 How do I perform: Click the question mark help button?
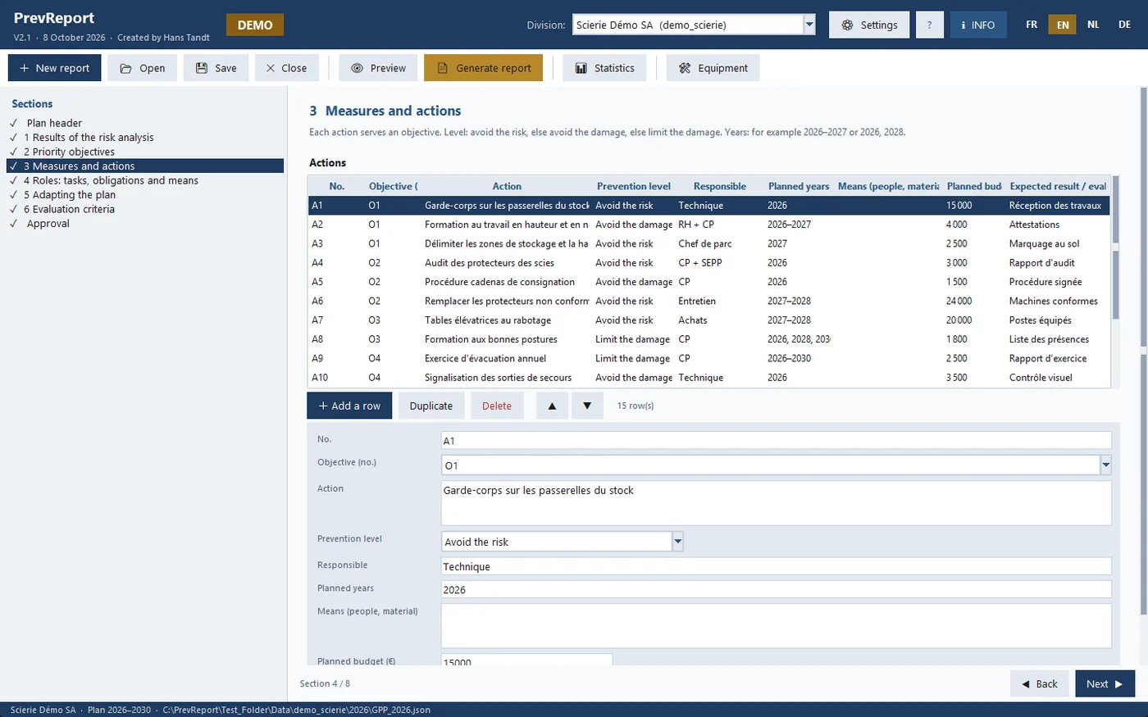pos(930,25)
